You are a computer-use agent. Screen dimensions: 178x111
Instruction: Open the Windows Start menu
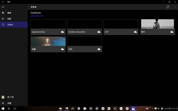(x=3, y=109)
